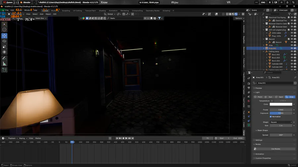Activate the Scale tool

coord(4,47)
